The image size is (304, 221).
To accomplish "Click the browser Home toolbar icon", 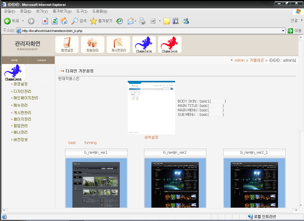I will (64, 21).
